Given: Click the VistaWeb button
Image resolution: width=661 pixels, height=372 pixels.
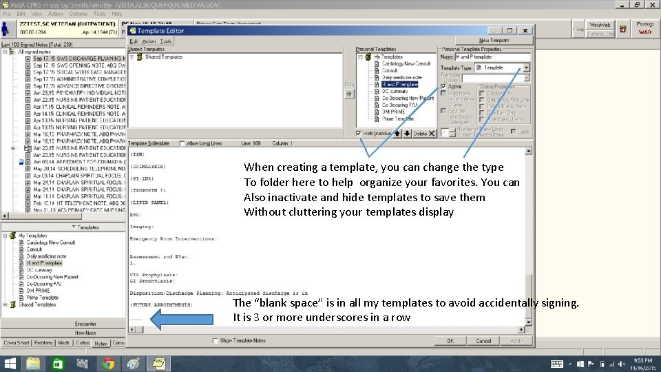Looking at the screenshot, I should pyautogui.click(x=600, y=25).
